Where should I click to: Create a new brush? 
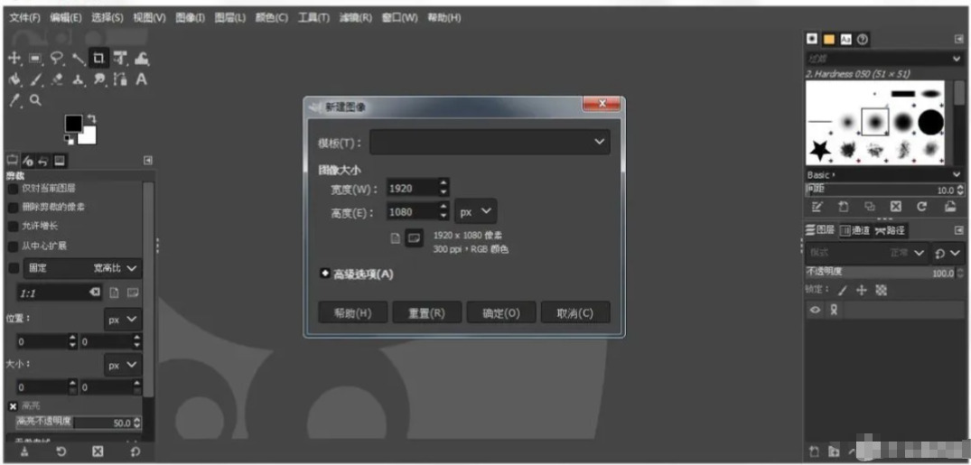coord(844,207)
